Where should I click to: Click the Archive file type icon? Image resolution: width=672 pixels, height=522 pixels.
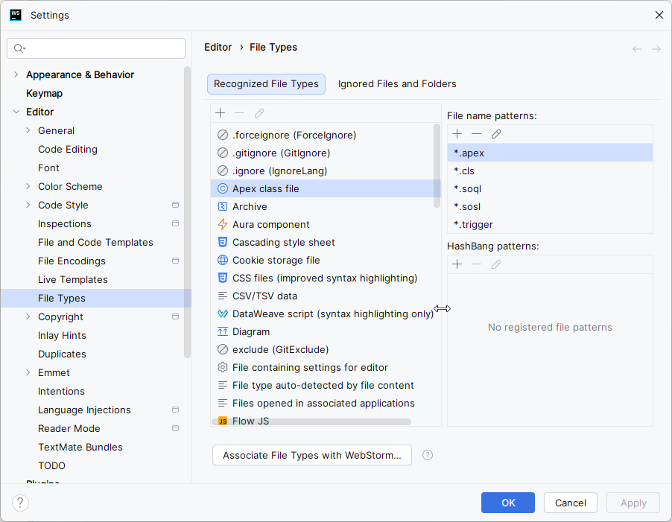(x=223, y=206)
